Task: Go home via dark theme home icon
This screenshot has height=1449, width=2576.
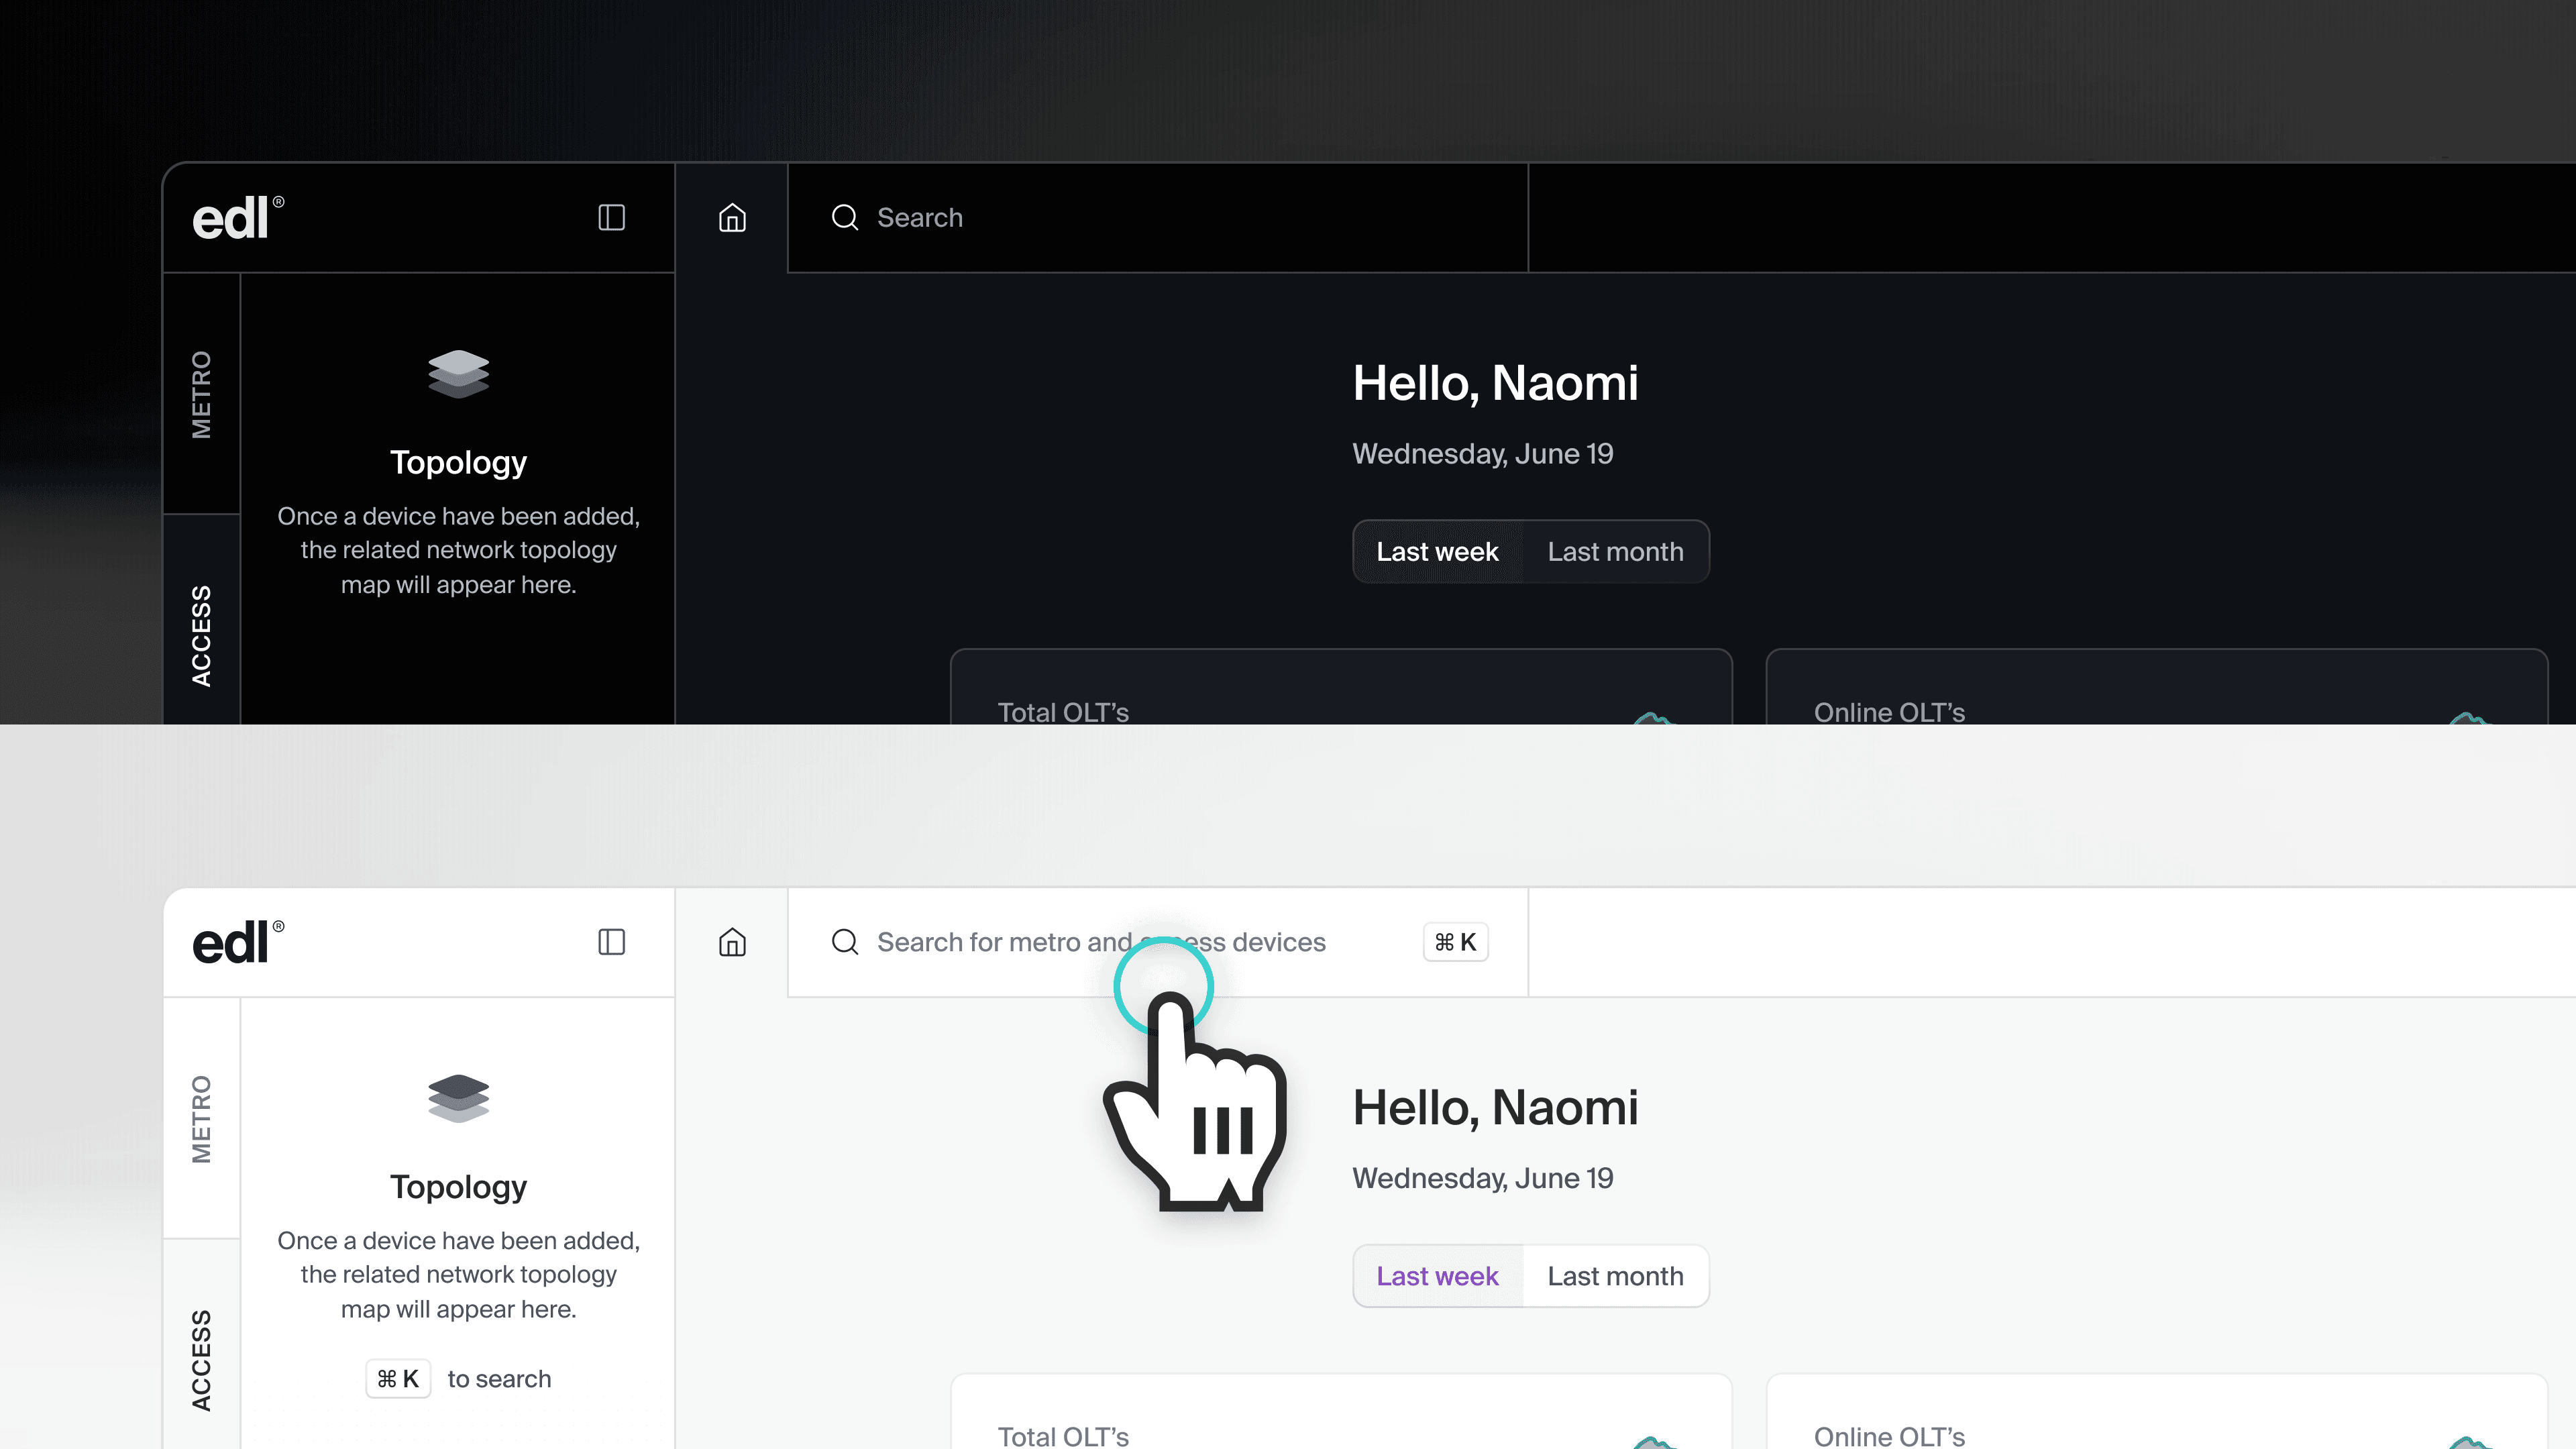Action: point(732,218)
